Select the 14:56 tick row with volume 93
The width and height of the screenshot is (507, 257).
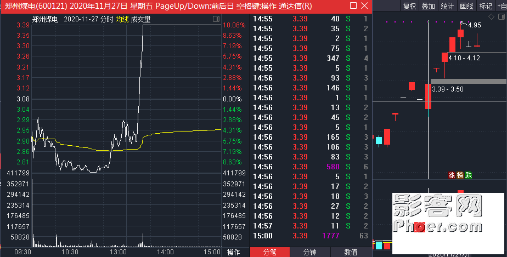point(311,78)
